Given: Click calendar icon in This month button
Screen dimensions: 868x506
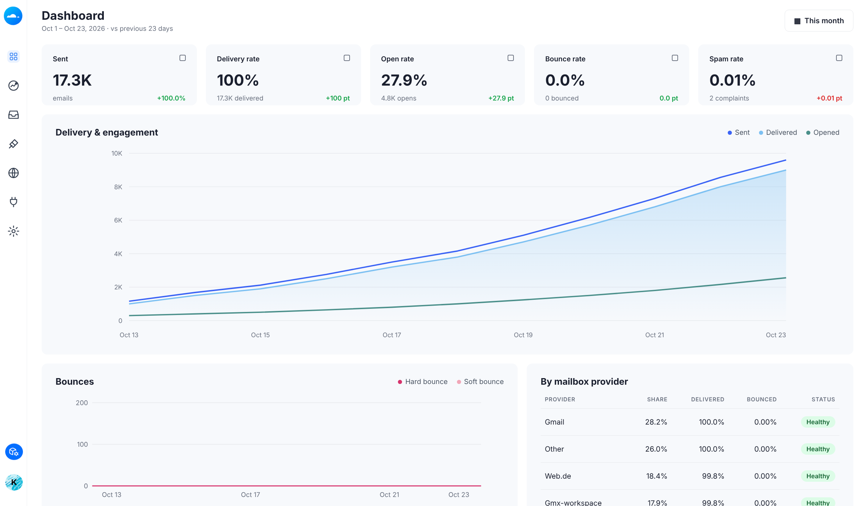Looking at the screenshot, I should click(797, 21).
